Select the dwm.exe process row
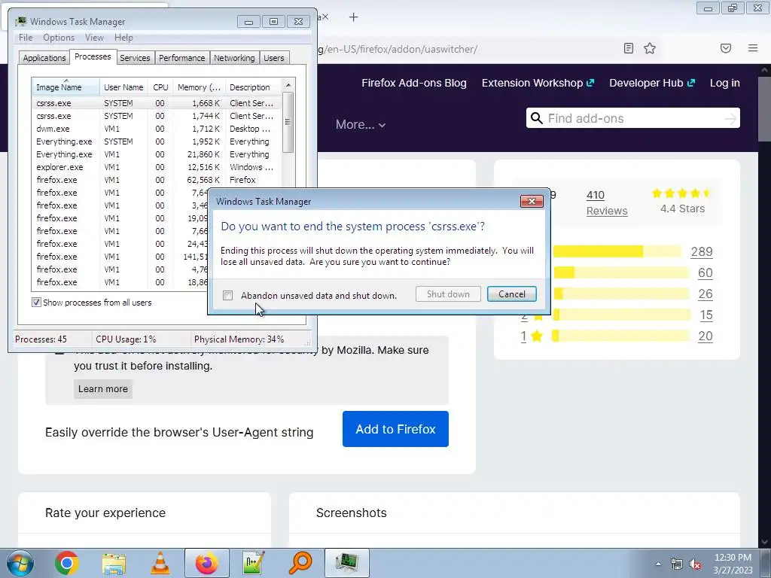Viewport: 771px width, 578px height. (x=157, y=129)
